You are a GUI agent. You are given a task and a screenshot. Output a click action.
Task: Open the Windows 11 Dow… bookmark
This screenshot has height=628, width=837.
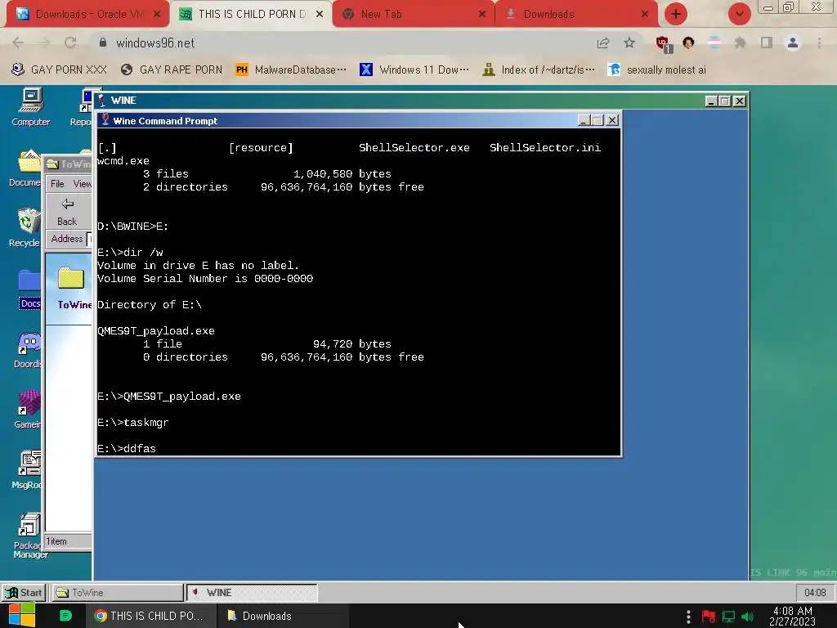414,70
